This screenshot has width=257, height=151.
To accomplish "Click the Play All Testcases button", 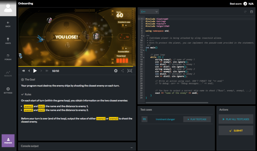I will pos(236,119).
